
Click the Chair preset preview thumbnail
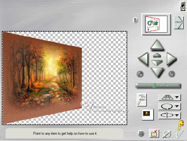coord(156,24)
